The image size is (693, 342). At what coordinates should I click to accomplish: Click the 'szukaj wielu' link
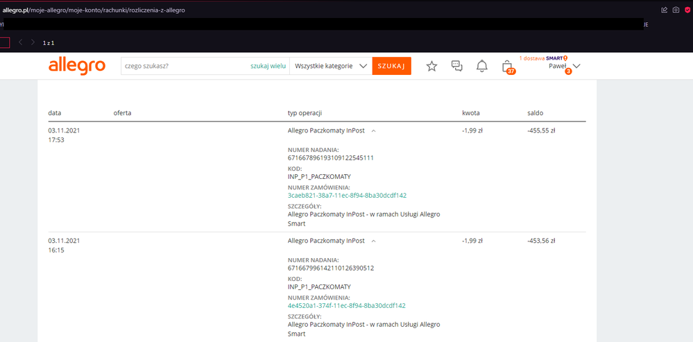pyautogui.click(x=268, y=67)
